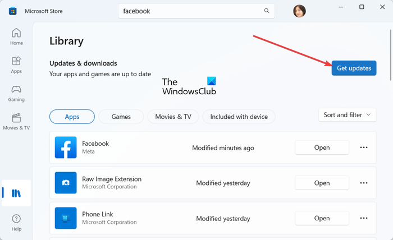Click 'Your apps and games are up to date'
This screenshot has height=240, width=393.
pyautogui.click(x=100, y=74)
